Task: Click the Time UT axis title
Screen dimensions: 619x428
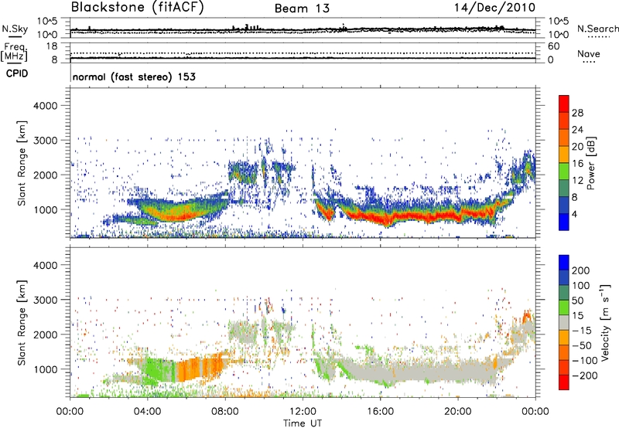Action: tap(303, 423)
